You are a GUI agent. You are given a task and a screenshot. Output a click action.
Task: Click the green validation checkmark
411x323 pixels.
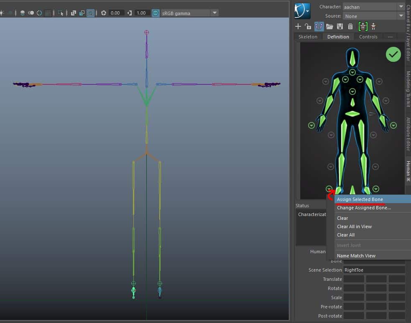point(393,54)
